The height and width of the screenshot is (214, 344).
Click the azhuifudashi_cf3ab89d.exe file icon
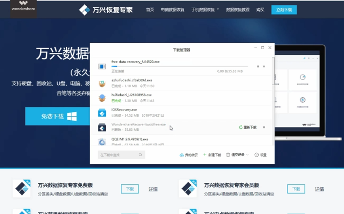(x=102, y=83)
